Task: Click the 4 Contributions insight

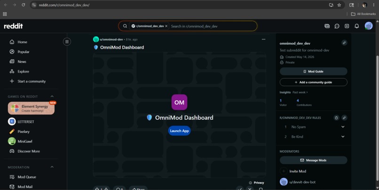Action: [304, 102]
